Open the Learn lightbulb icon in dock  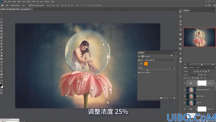pos(180,29)
